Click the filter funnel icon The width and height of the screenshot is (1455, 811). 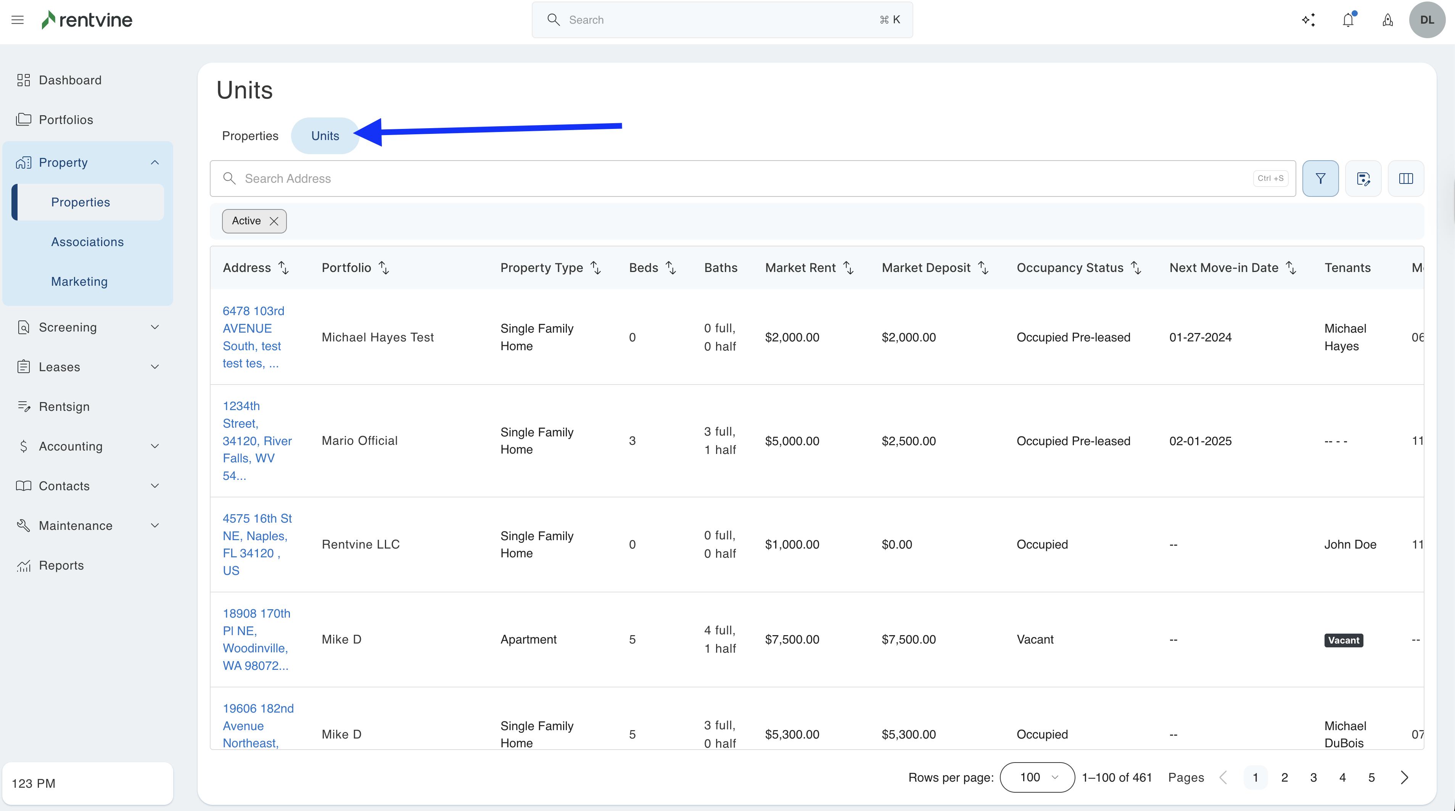(x=1320, y=179)
